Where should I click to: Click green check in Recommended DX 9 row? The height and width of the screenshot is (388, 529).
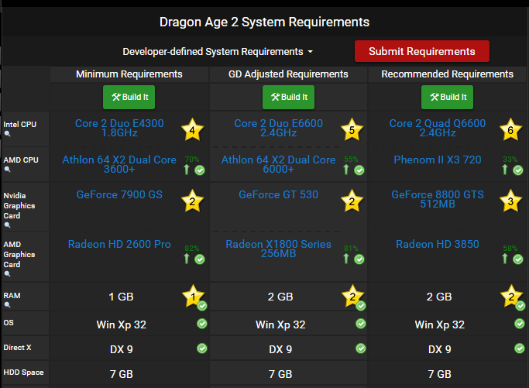click(x=520, y=349)
